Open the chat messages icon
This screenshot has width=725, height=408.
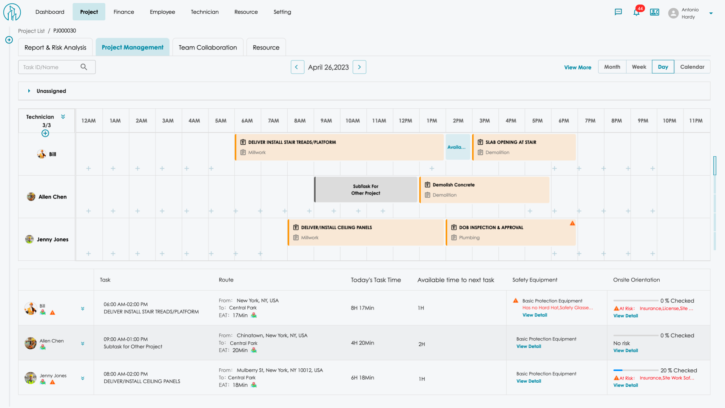pos(618,12)
